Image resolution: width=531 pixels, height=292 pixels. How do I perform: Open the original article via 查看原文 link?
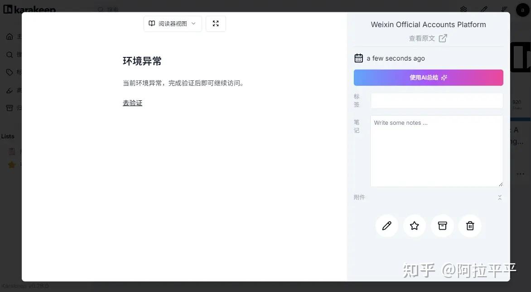click(428, 38)
